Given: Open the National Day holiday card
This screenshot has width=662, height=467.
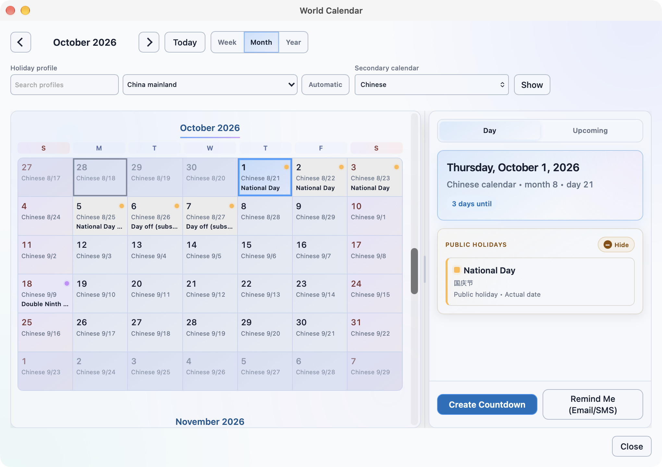Looking at the screenshot, I should [540, 281].
